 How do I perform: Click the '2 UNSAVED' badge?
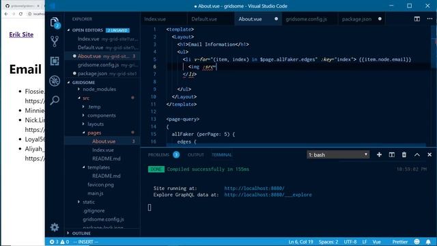point(117,30)
